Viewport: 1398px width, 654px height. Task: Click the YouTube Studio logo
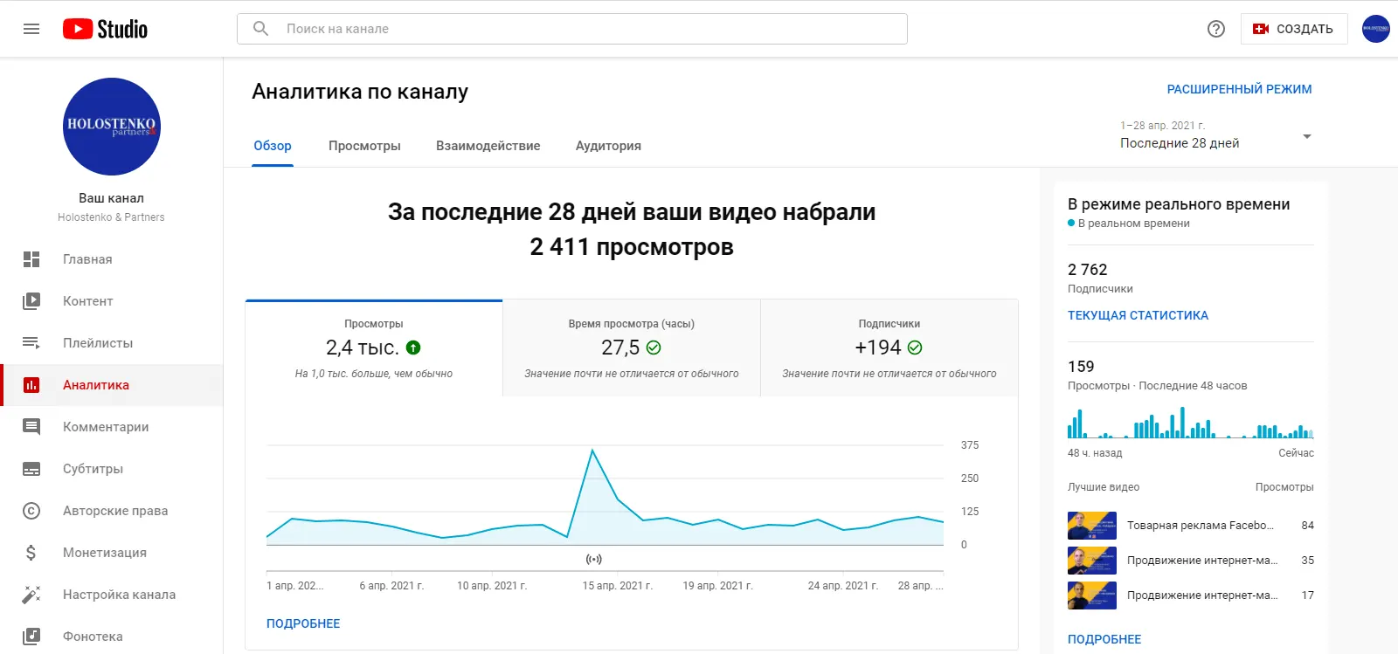(x=105, y=29)
